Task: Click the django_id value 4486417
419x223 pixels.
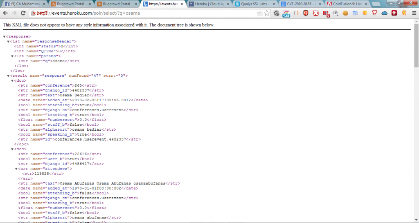Action: pyautogui.click(x=82, y=164)
